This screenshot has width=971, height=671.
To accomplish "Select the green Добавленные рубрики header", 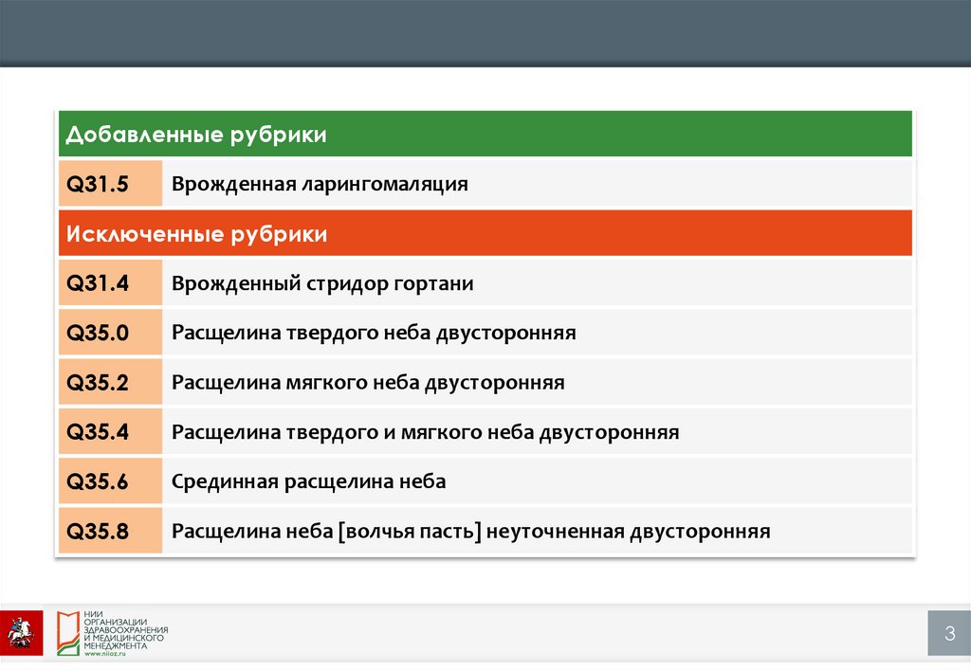I will (485, 135).
